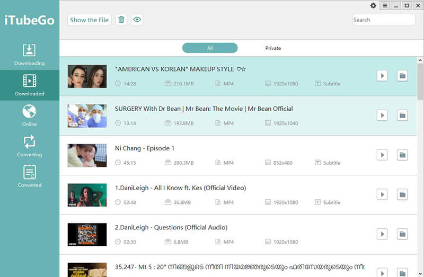The width and height of the screenshot is (424, 277).
Task: Click the scrollbar down arrow
Action: pos(420,273)
